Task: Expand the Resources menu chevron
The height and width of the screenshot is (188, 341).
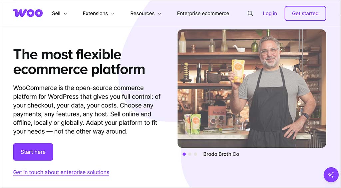Action: (x=160, y=14)
